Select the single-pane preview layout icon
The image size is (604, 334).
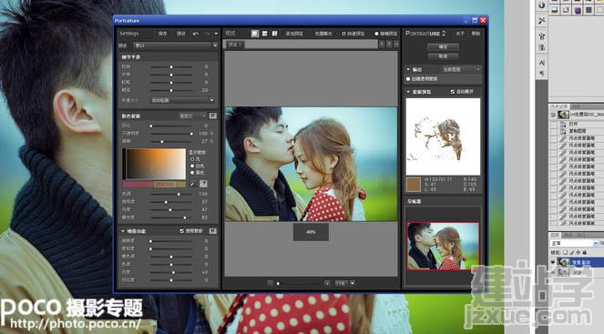click(x=254, y=34)
